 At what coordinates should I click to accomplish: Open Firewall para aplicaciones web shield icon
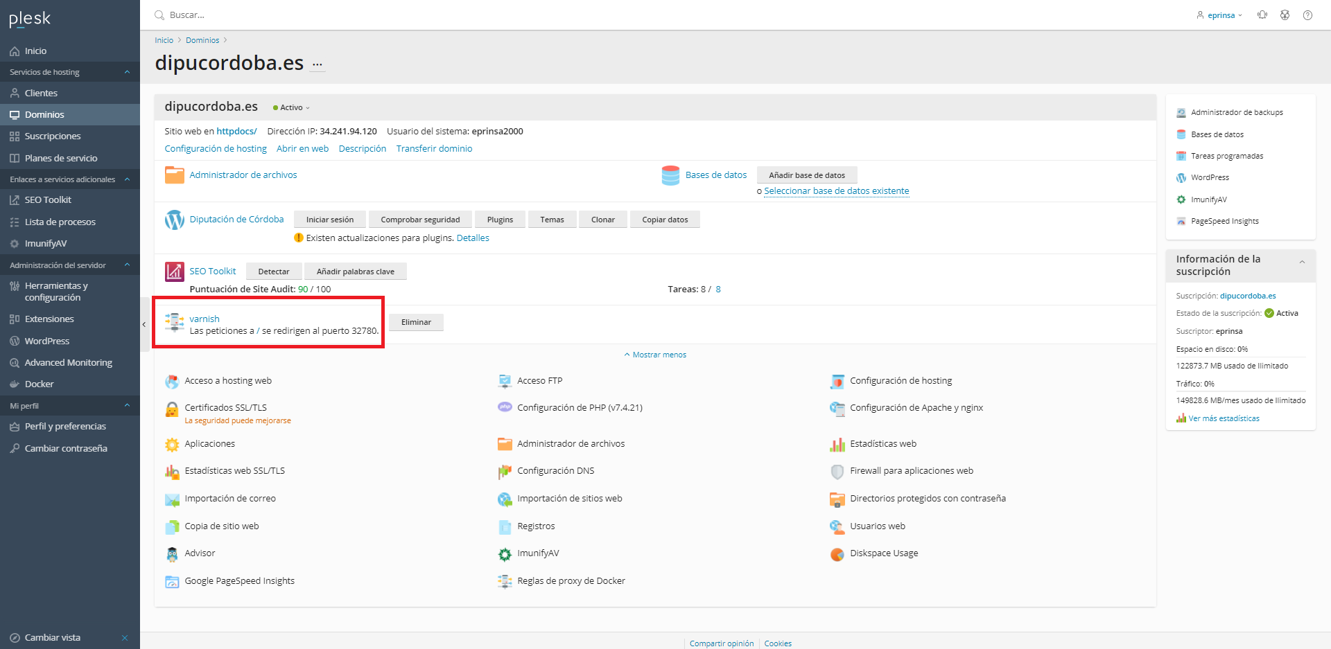[837, 472]
